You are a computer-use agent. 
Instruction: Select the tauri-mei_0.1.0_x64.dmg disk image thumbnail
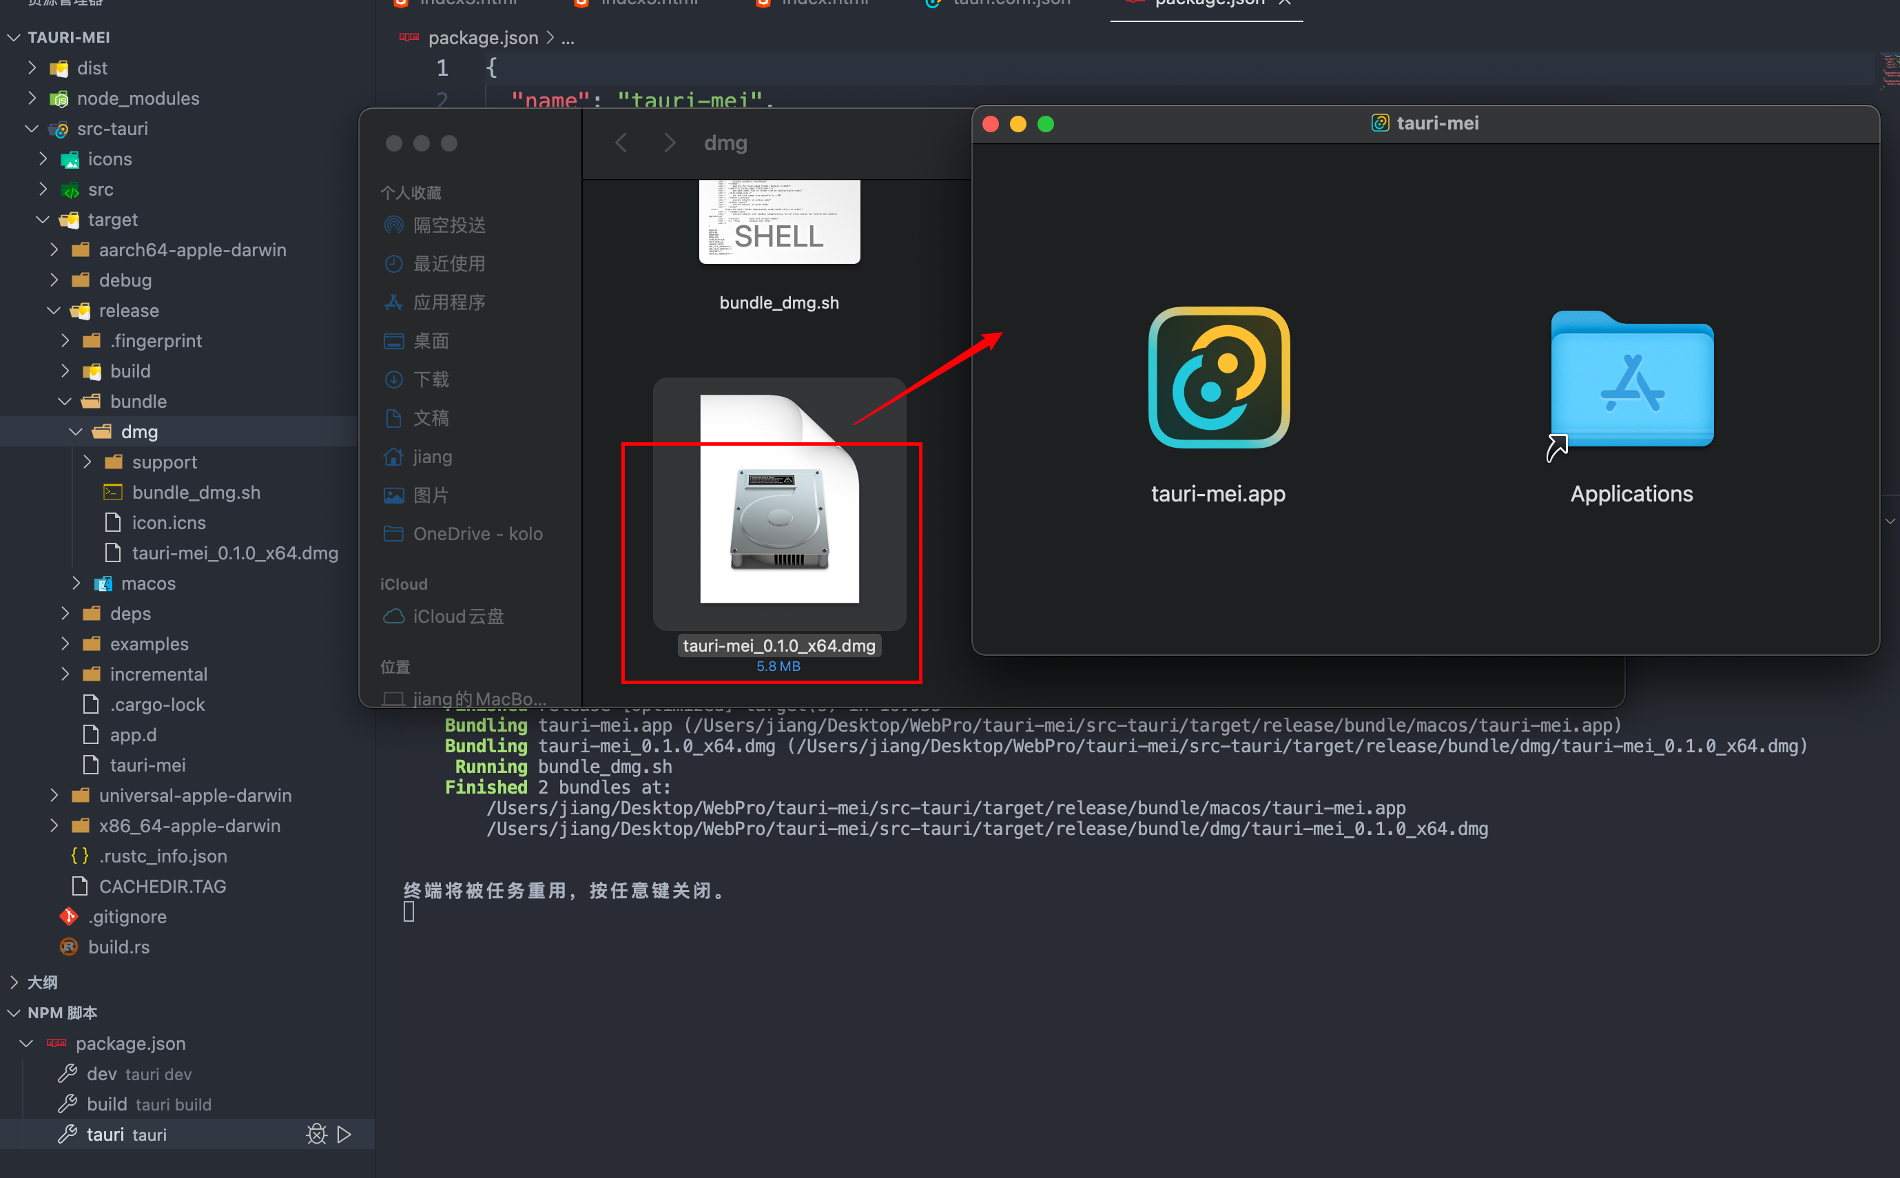click(779, 502)
